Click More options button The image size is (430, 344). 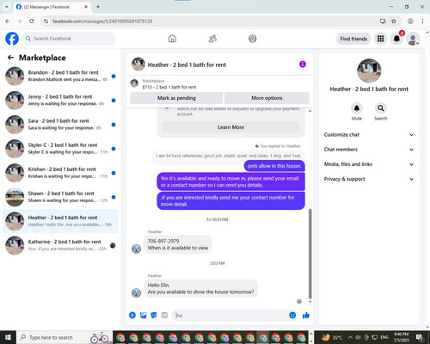(x=267, y=98)
